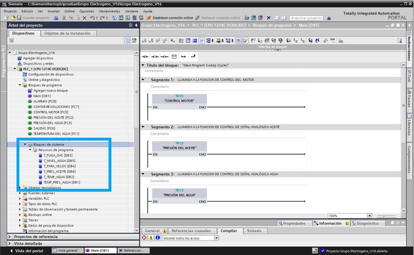This screenshot has width=414, height=255.
Task: Click Agregar nuevo bloque
Action: point(50,91)
